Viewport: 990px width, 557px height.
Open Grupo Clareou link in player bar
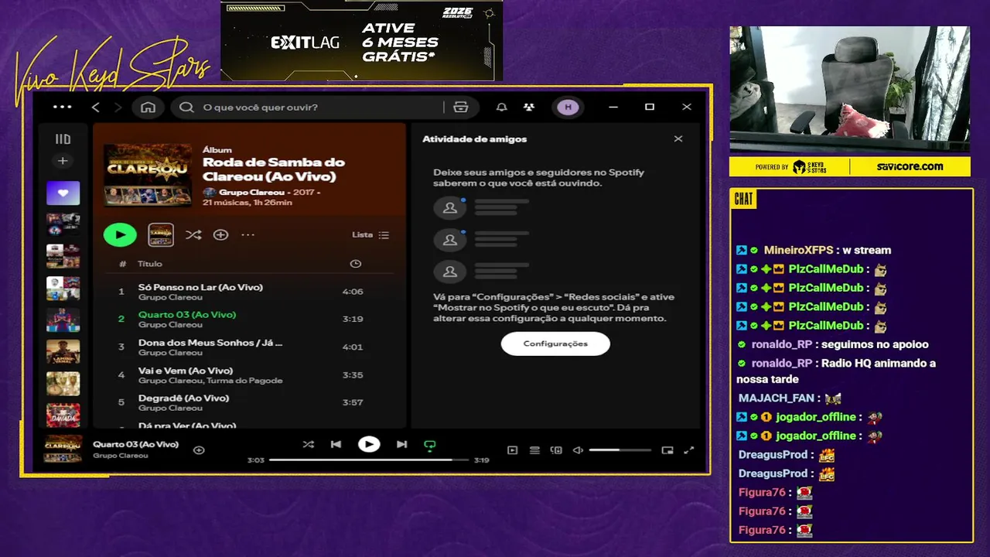120,456
